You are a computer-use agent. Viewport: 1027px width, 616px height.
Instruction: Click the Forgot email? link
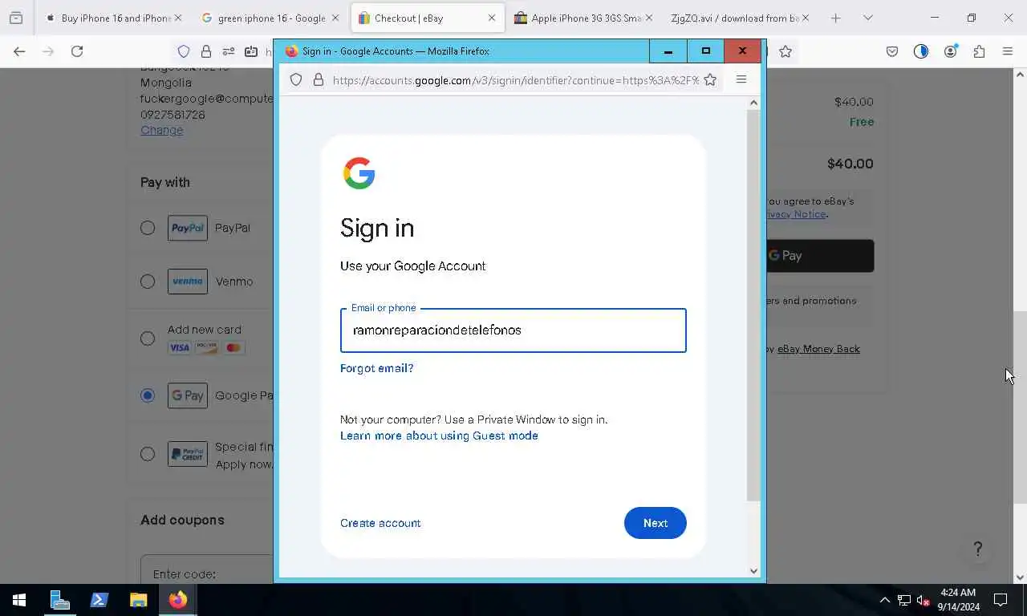376,368
